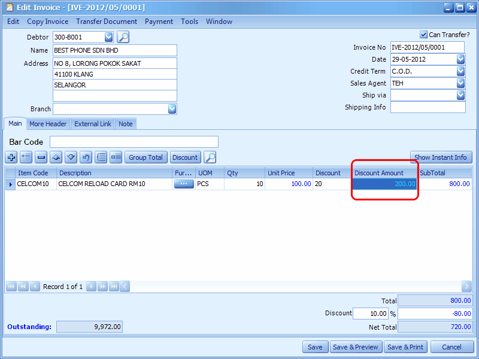Click the Shipping Info field
This screenshot has height=359, width=479.
coord(428,107)
